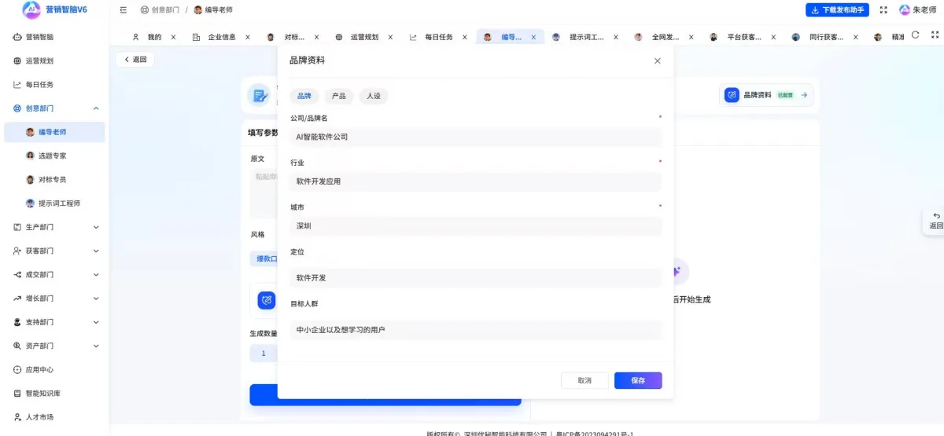The width and height of the screenshot is (944, 436).
Task: Open 应用中心 in the sidebar
Action: 54,369
